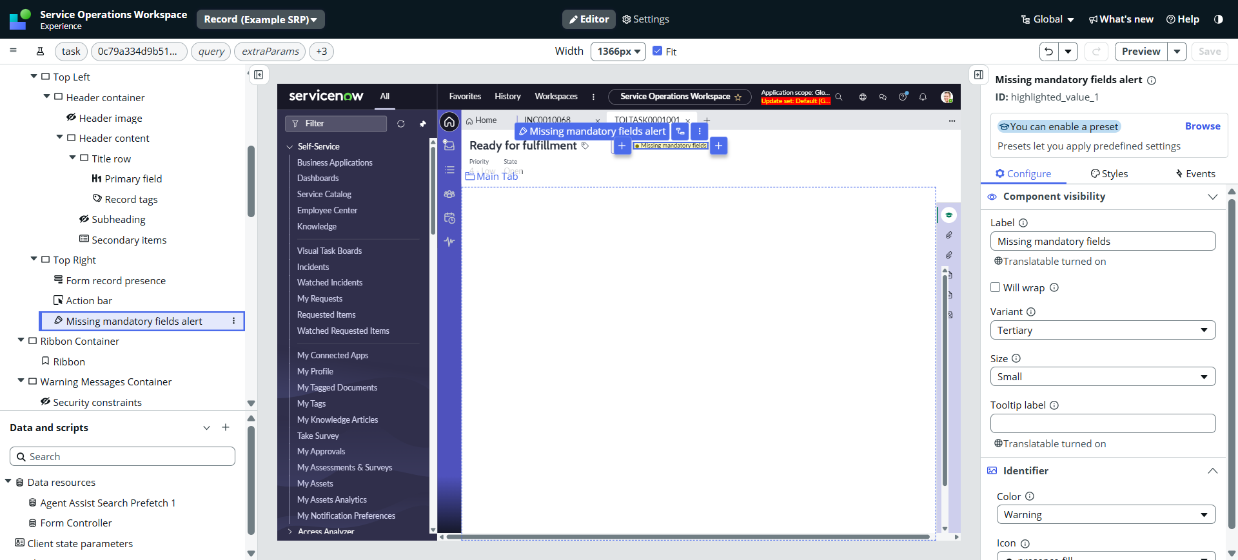Collapse the Ribbon Container tree node
The height and width of the screenshot is (560, 1238).
[x=21, y=341]
